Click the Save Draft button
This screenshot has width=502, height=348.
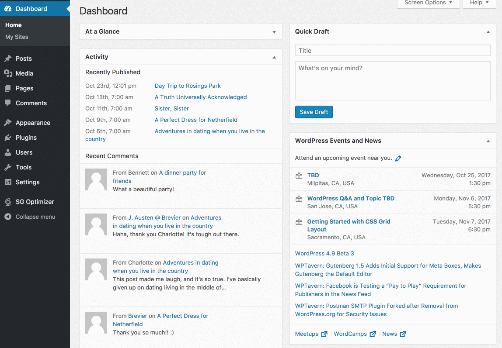[x=314, y=112]
